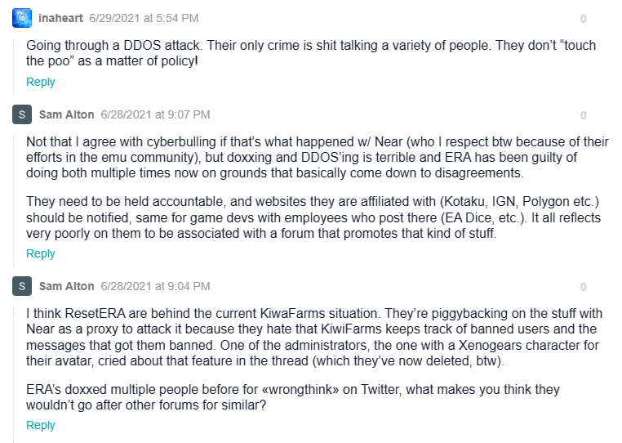Reply to inaheart's DDOS attack comment

pos(41,82)
